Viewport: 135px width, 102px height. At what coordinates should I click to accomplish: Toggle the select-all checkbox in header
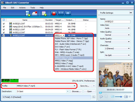click(4, 20)
